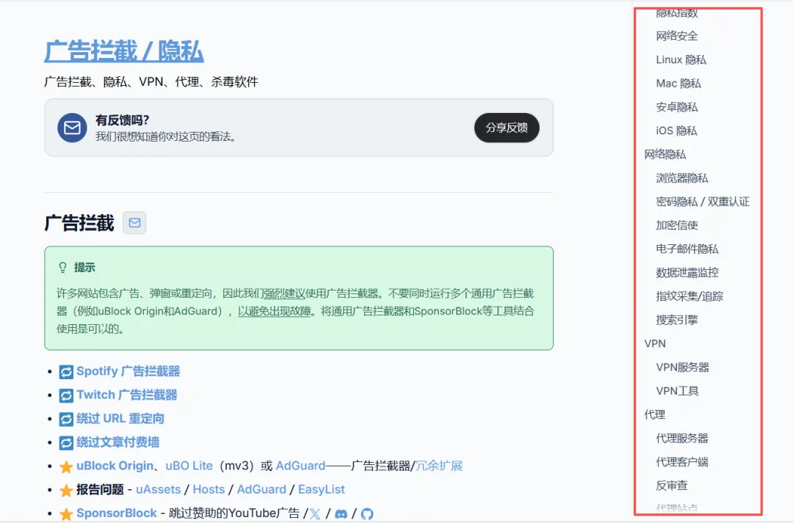The image size is (793, 523).
Task: Click the redirect icon before Spotify 广告拦截器
Action: [x=66, y=372]
